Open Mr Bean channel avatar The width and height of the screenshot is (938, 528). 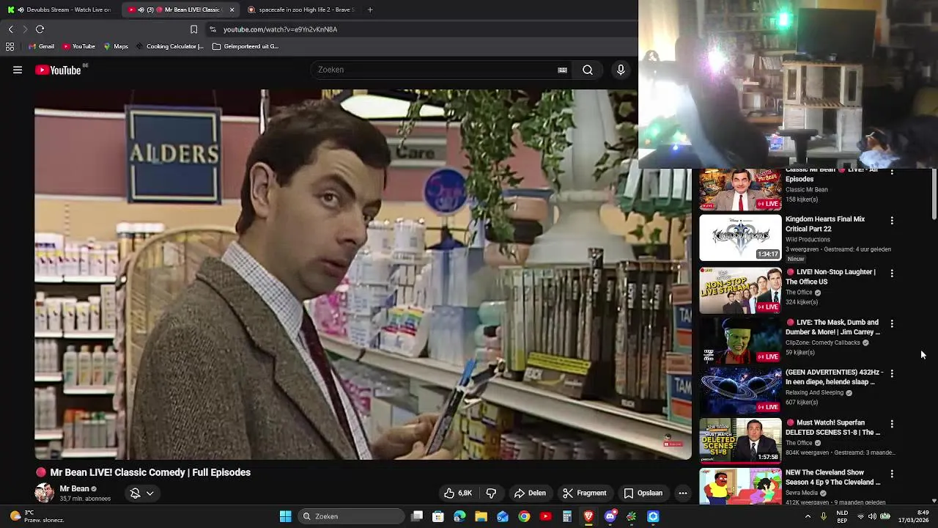[x=44, y=493]
